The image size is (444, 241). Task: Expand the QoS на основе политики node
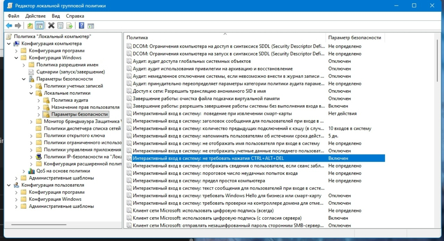click(x=24, y=171)
